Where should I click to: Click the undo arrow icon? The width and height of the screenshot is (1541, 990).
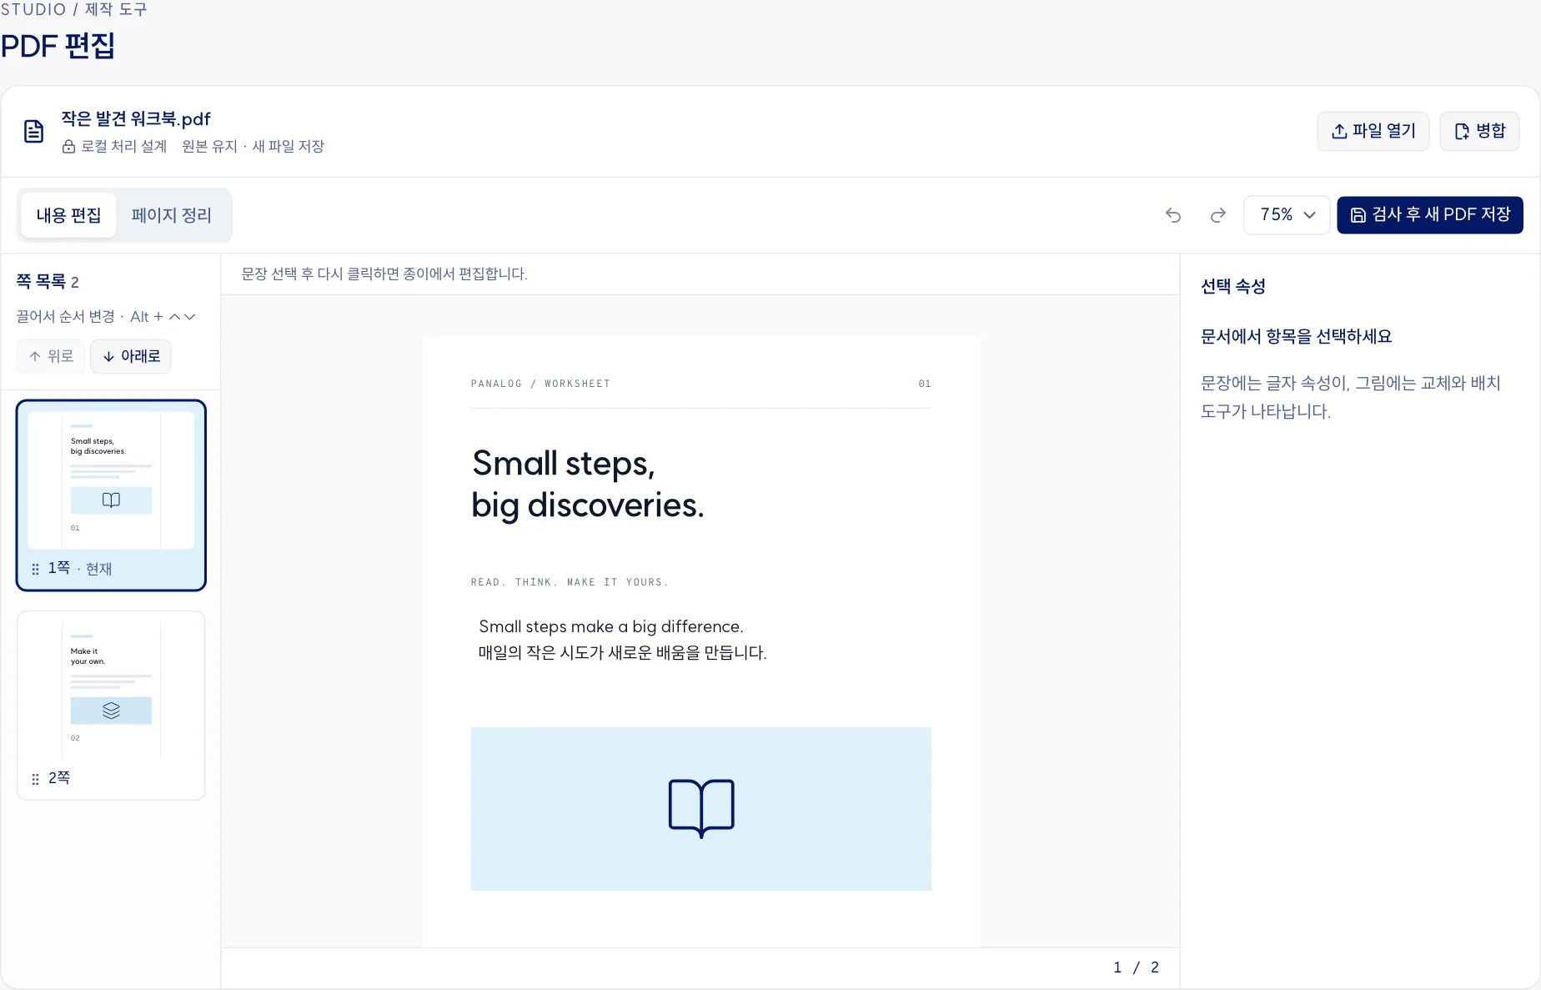[1173, 215]
